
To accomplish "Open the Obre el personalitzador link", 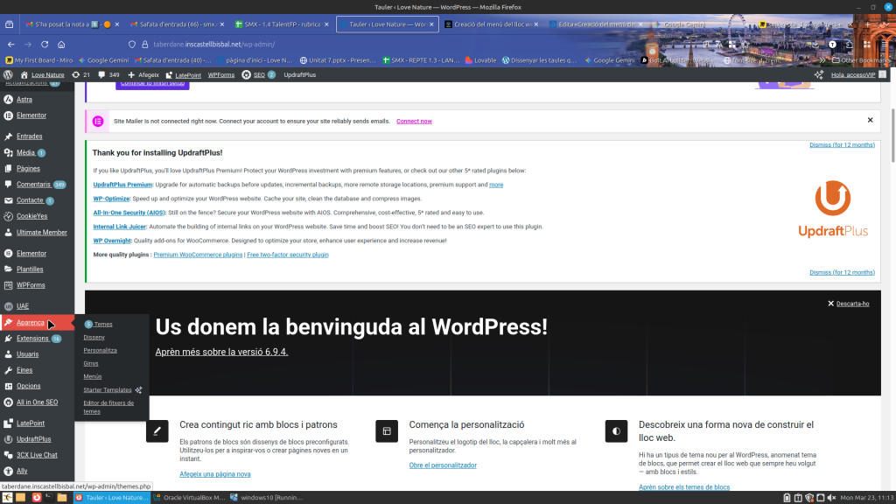I will coord(443,465).
